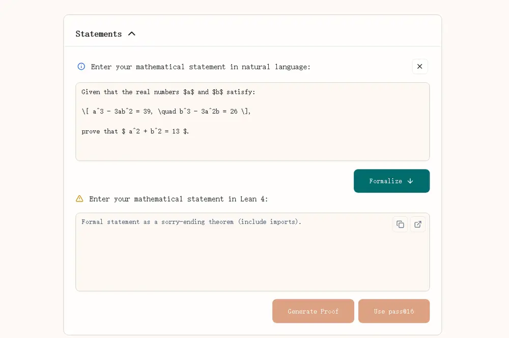Click the blue info icon beside natural language prompt
This screenshot has height=338, width=509.
(81, 67)
